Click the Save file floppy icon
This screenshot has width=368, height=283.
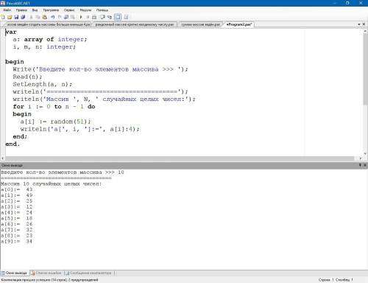[16, 17]
